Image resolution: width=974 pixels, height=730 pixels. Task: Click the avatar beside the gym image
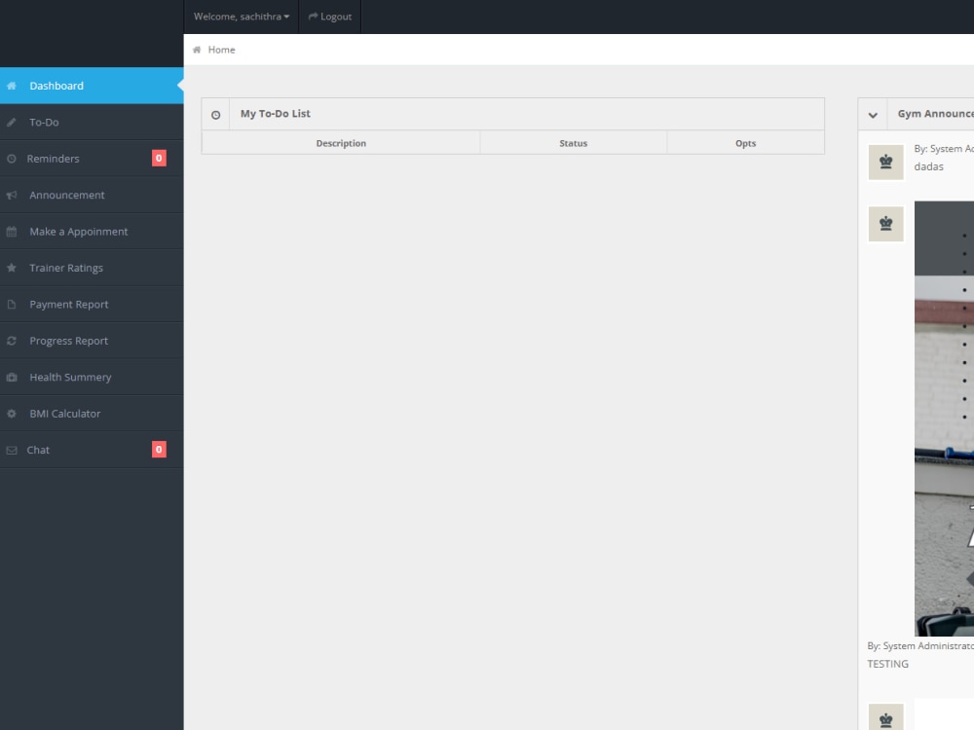(885, 224)
